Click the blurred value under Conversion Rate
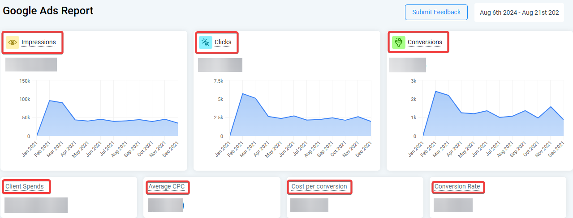 coord(453,205)
